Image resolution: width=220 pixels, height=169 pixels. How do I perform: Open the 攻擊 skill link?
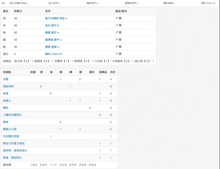pyautogui.click(x=5, y=79)
